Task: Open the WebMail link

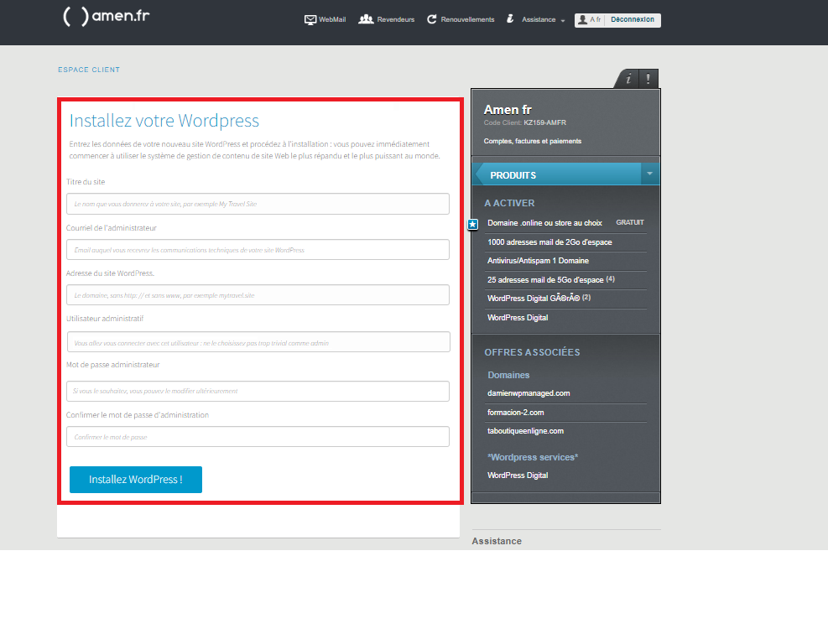Action: (x=332, y=19)
